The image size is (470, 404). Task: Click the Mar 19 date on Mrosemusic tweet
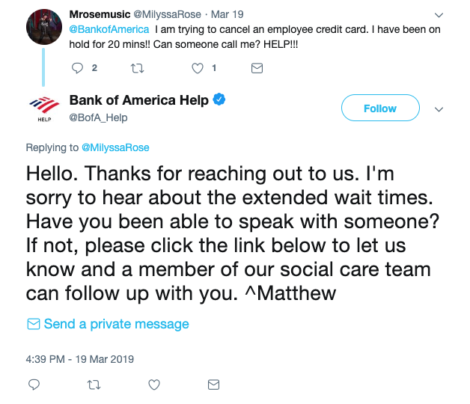pos(228,14)
